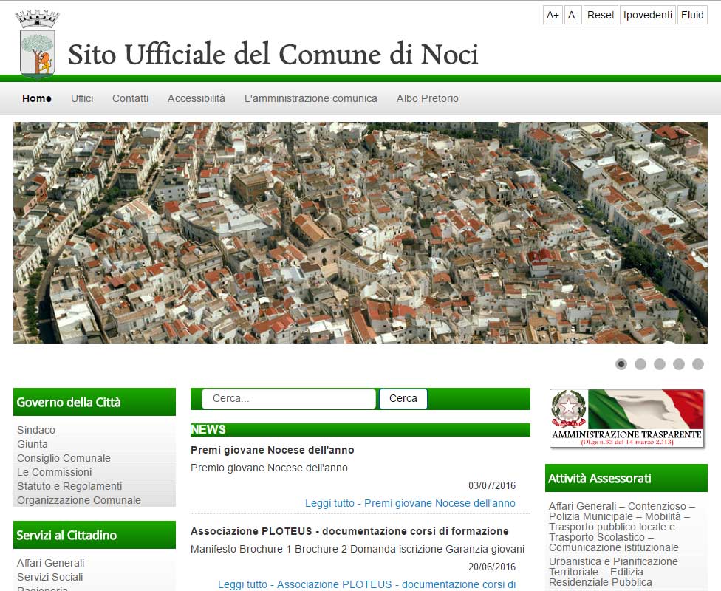Screen dimensions: 721x591
Task: Click Leggi tutto - Associazione PLOTEUS link
Action: (x=366, y=584)
